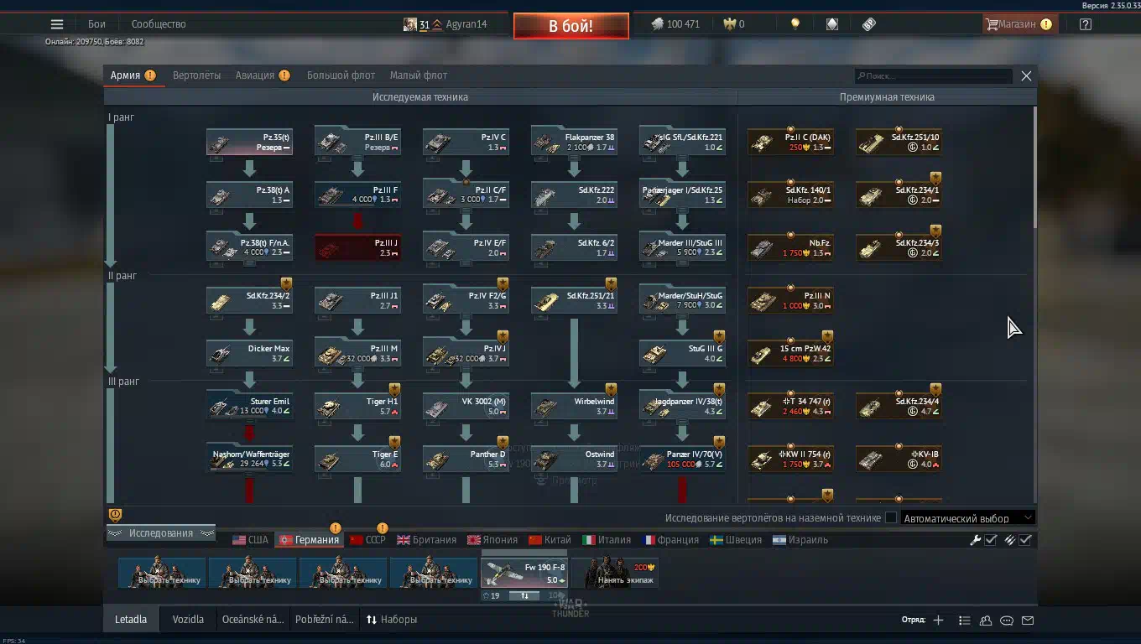Open the mail envelope icon
Viewport: 1141px width, 644px height.
point(1028,621)
